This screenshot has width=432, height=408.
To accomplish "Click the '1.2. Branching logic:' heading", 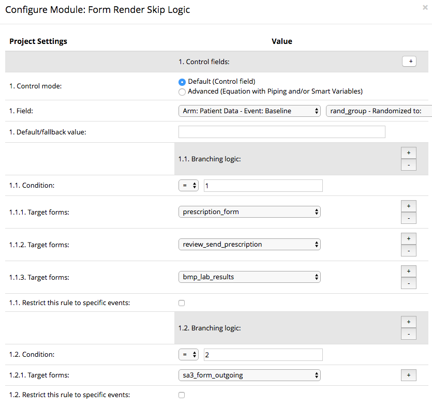I will pyautogui.click(x=210, y=328).
